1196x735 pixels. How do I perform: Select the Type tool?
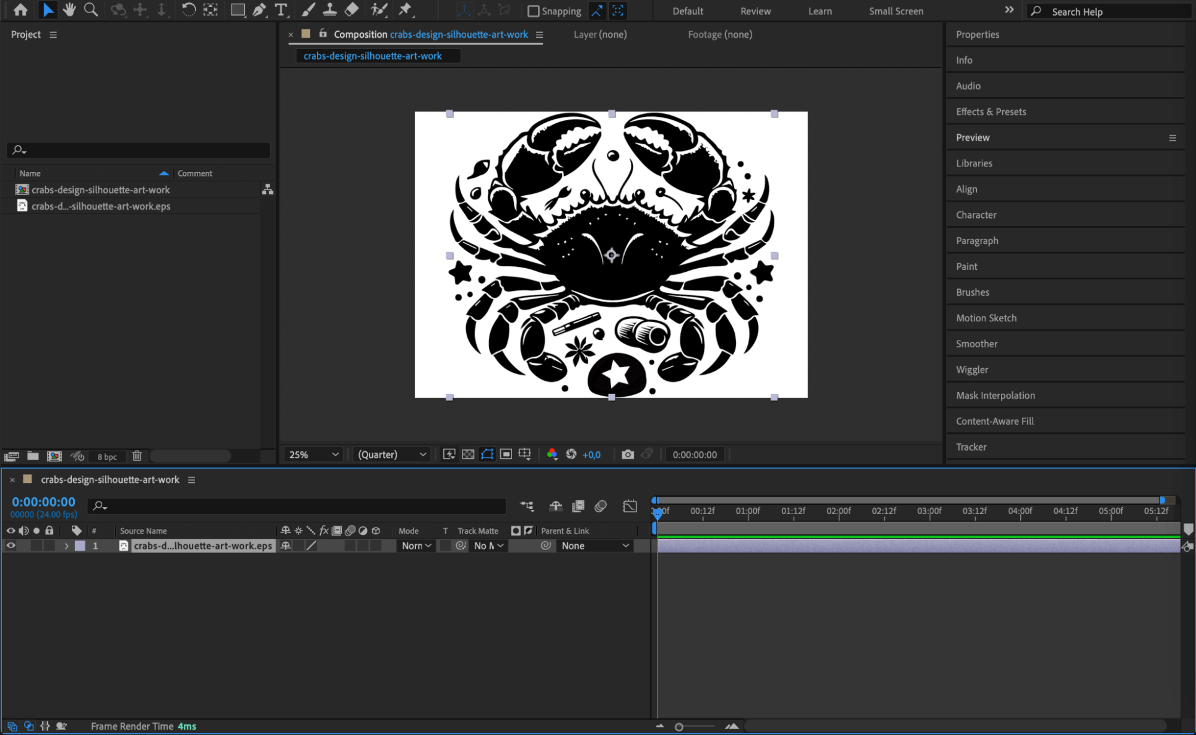click(x=281, y=10)
